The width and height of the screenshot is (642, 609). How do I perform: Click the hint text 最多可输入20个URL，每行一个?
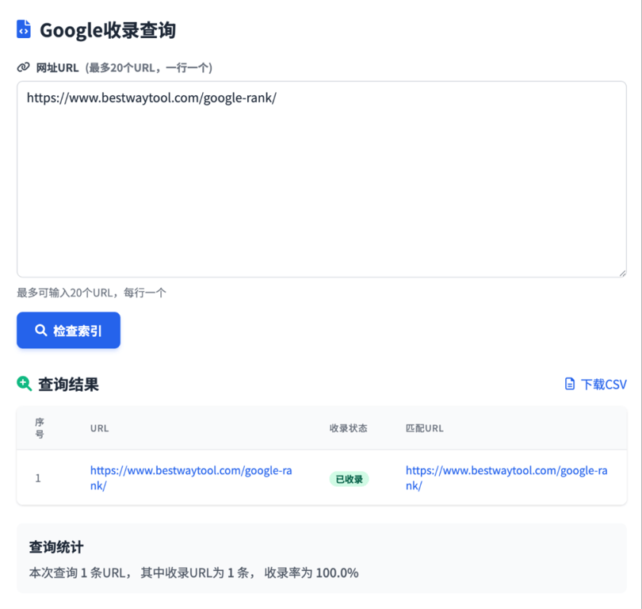91,293
